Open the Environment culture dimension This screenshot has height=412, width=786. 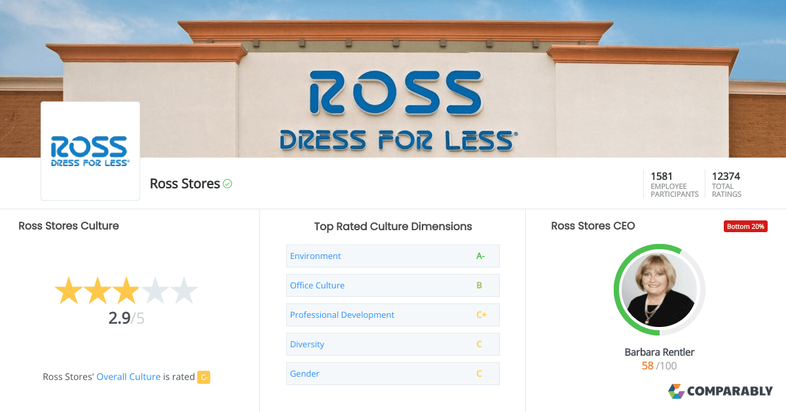[x=393, y=256]
